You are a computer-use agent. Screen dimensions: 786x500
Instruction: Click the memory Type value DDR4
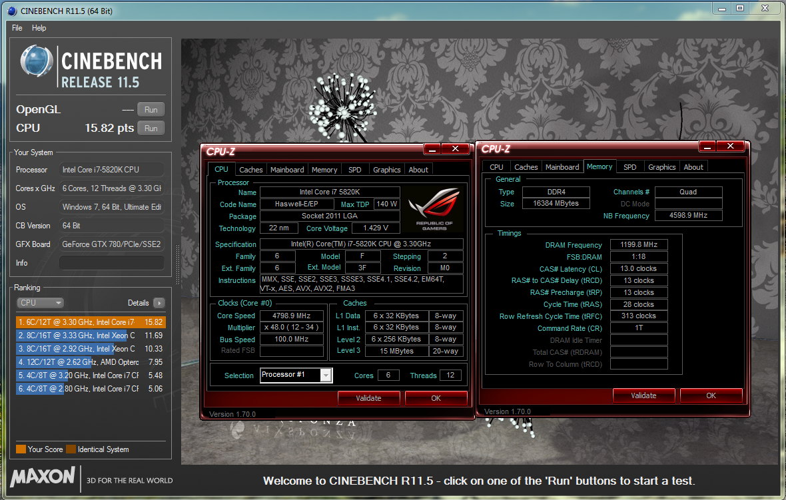pyautogui.click(x=556, y=192)
